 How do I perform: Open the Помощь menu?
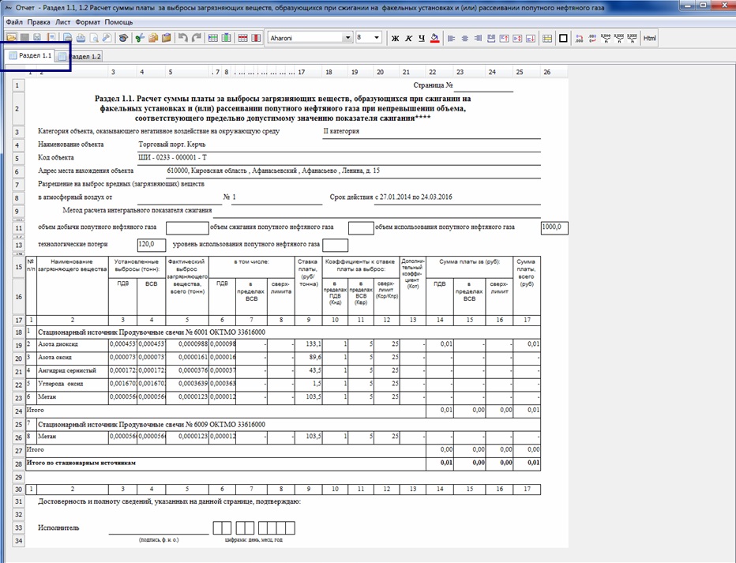pos(118,21)
